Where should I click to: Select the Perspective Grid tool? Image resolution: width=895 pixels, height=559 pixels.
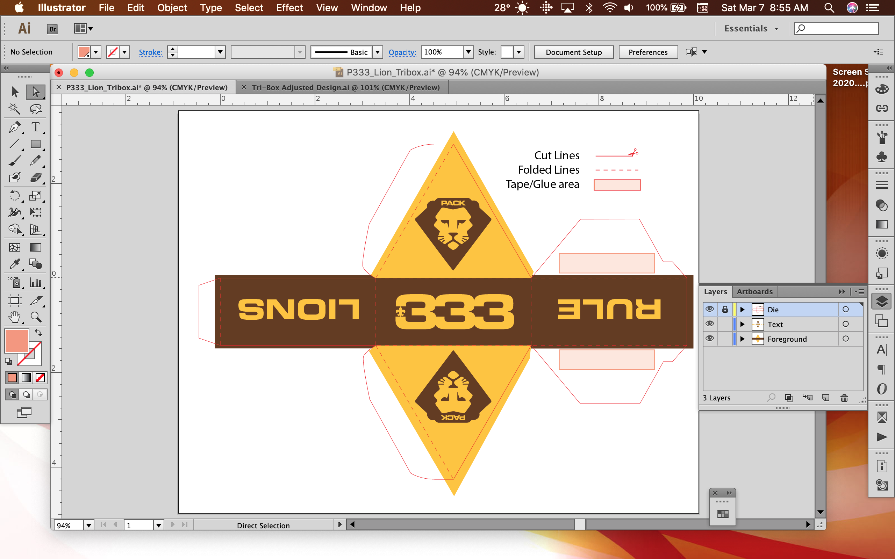click(36, 230)
